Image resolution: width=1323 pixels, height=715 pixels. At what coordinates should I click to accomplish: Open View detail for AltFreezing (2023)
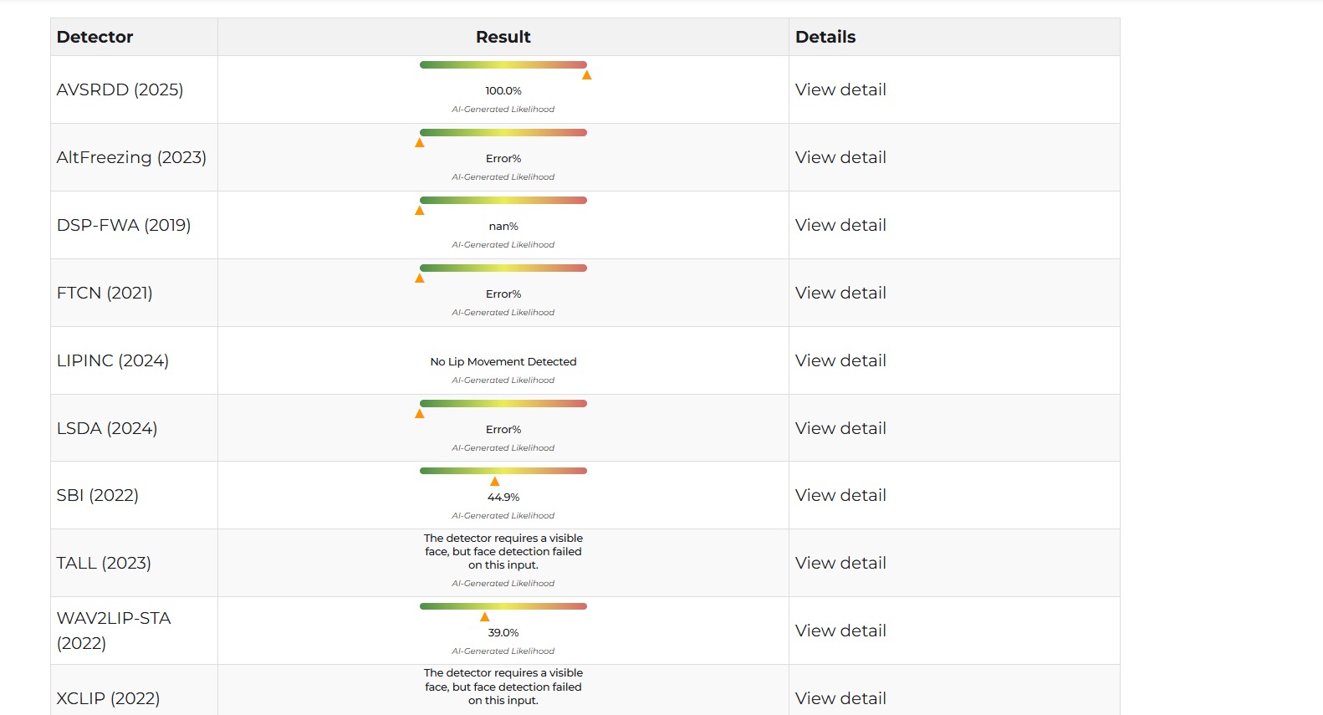point(840,157)
